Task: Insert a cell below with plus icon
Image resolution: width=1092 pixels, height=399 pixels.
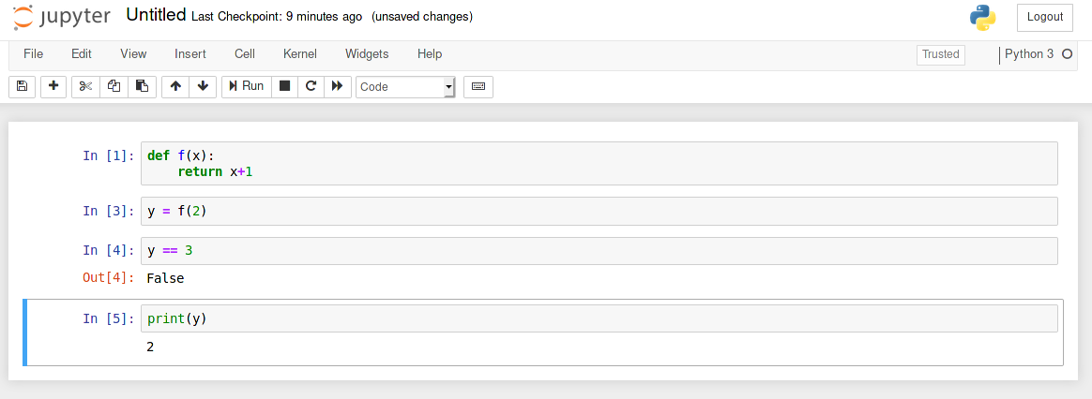Action: [53, 86]
